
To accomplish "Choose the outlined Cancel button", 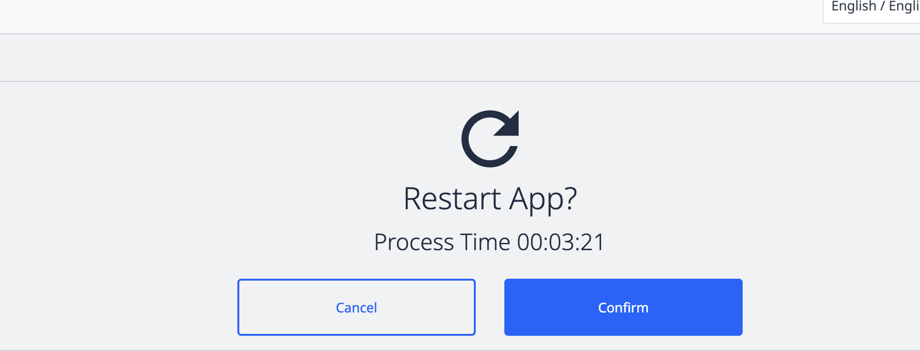I will tap(357, 307).
